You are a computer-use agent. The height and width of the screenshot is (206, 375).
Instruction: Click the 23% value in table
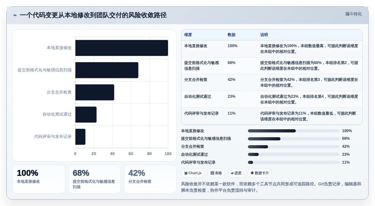(232, 96)
